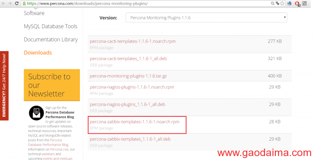The image size is (315, 160).
Task: Click the green padlock security icon
Action: (x=24, y=4)
